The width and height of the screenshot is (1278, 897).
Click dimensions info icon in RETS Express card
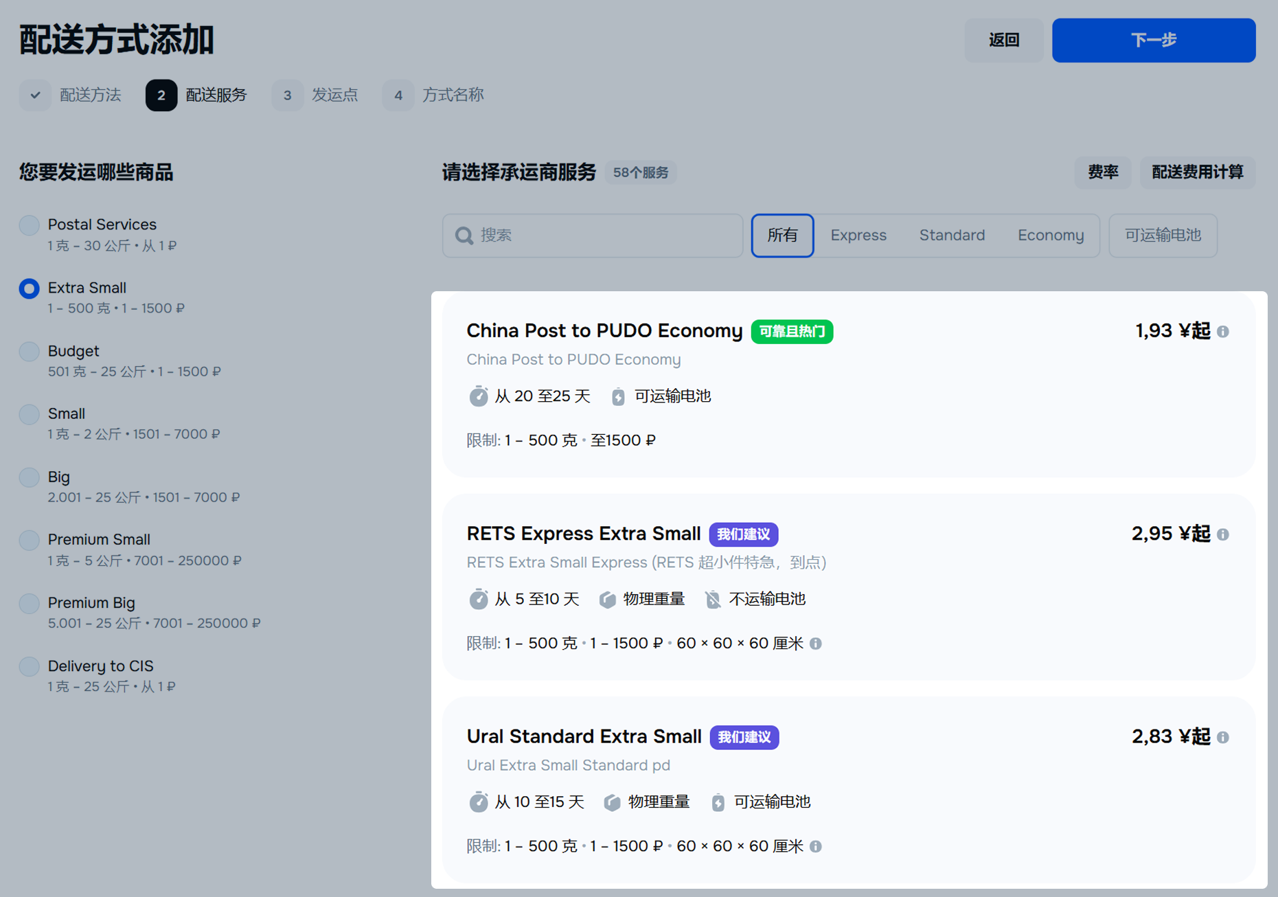(x=816, y=644)
